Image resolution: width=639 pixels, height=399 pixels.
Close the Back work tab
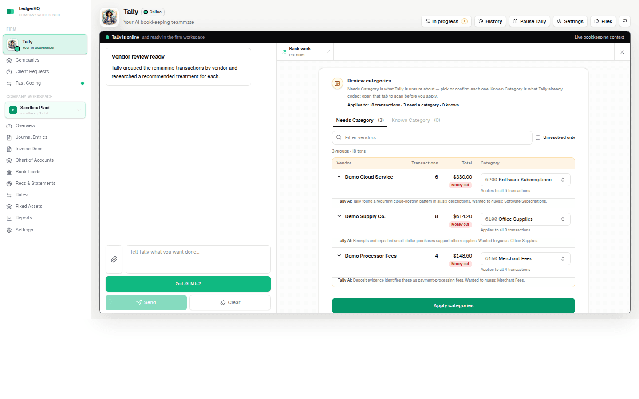click(328, 52)
